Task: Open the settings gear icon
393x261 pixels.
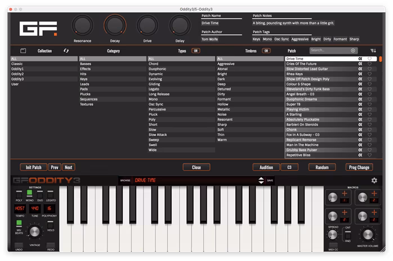Action: coord(374,180)
